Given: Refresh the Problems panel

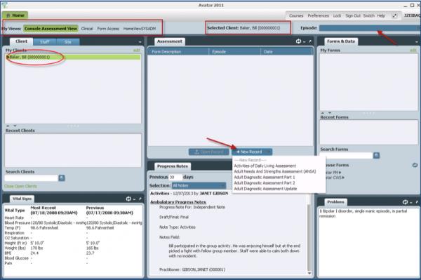Looking at the screenshot, I should point(405,202).
